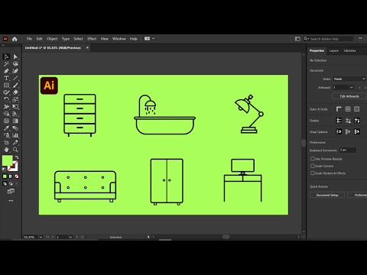The image size is (367, 275).
Task: Open the Units dropdown
Action: point(349,79)
